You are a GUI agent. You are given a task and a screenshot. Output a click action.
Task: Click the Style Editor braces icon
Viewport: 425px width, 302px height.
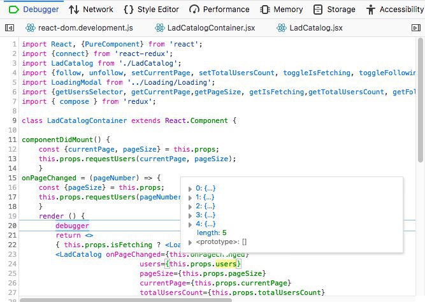(x=129, y=10)
